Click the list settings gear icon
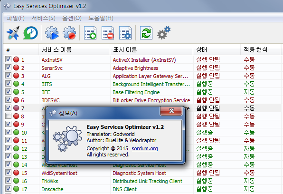Screen dimensions: 283x194 125,33
